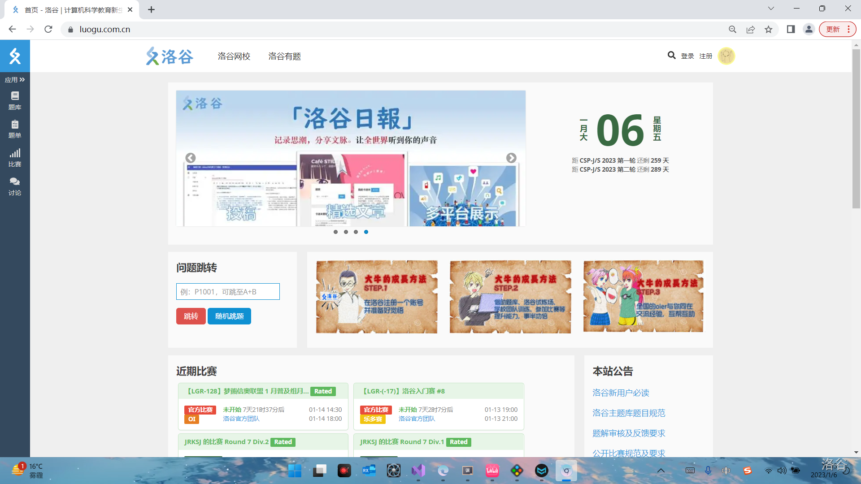Select the first carousel indicator dot
Viewport: 861px width, 484px height.
335,232
